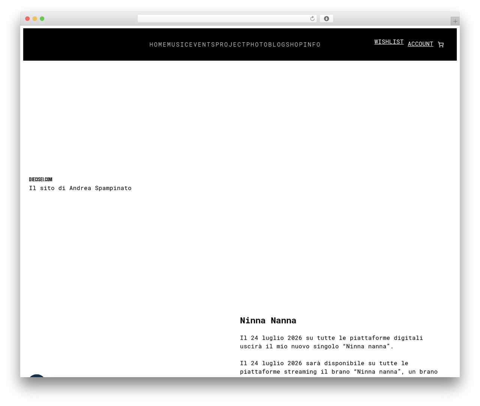
Task: Click the DIECISEI.COM site title
Action: [40, 179]
